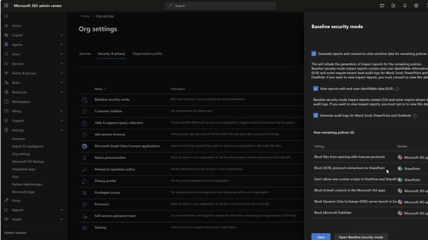
Task: Expand the Teams & groups menu
Action: tap(62, 73)
